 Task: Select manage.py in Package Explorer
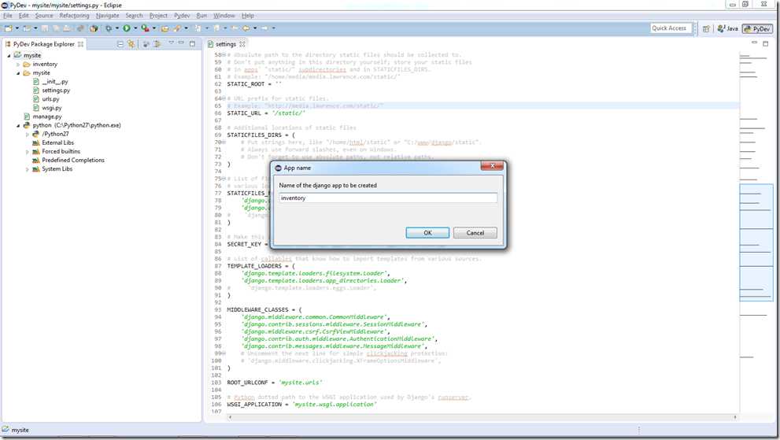(x=46, y=116)
